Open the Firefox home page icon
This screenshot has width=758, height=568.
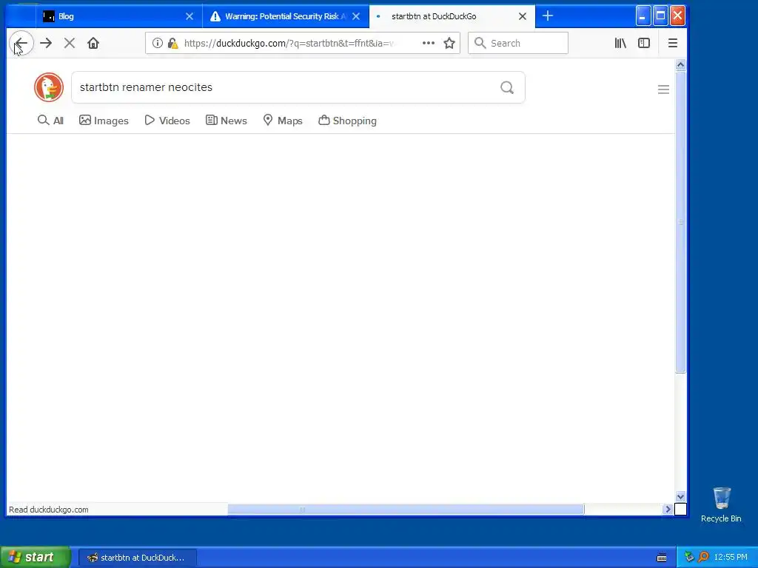tap(93, 43)
